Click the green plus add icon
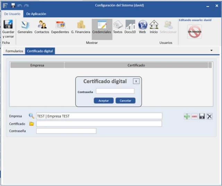The image size is (222, 186). click(187, 117)
